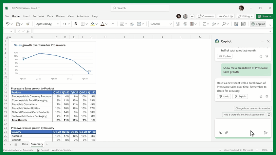Switch to the Data sheet tab
276x155 pixels.
click(x=25, y=144)
